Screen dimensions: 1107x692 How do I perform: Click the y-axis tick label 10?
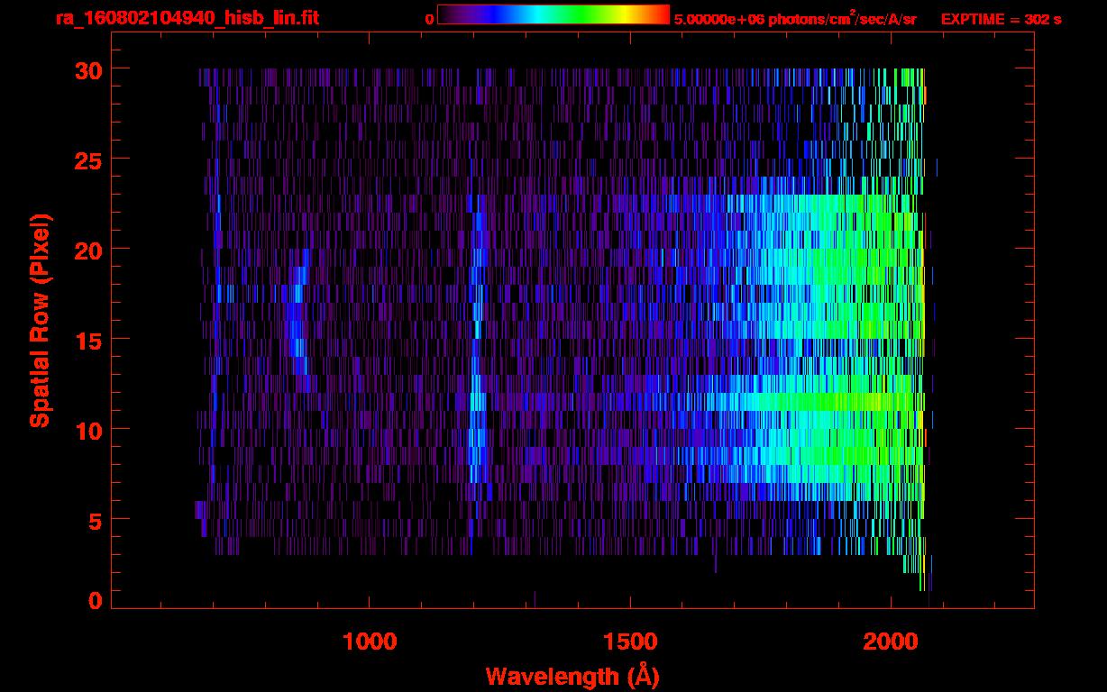(x=88, y=430)
